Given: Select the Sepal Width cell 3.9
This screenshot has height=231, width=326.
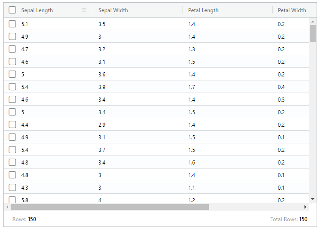Looking at the screenshot, I should click(102, 87).
